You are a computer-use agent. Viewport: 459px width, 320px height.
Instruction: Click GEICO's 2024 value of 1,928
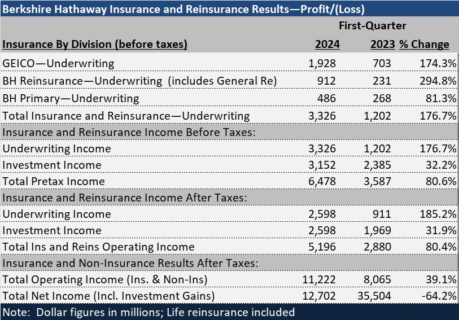pos(322,63)
